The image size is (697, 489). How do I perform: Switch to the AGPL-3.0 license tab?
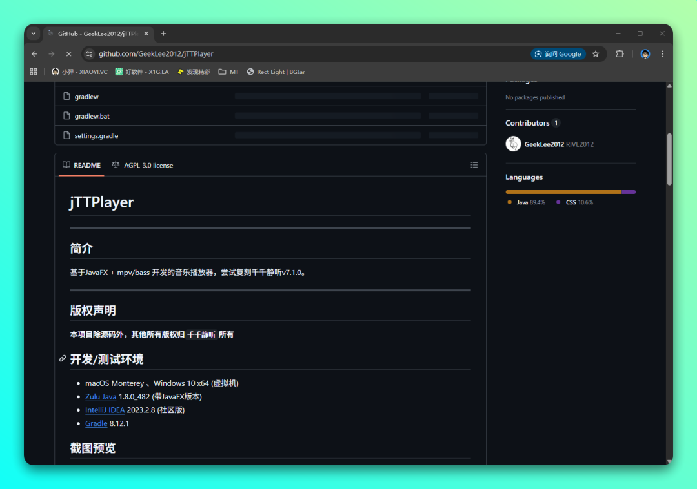(x=143, y=165)
